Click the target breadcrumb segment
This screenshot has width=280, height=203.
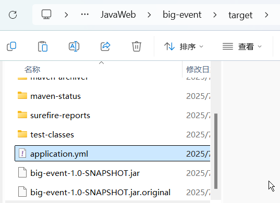240,15
